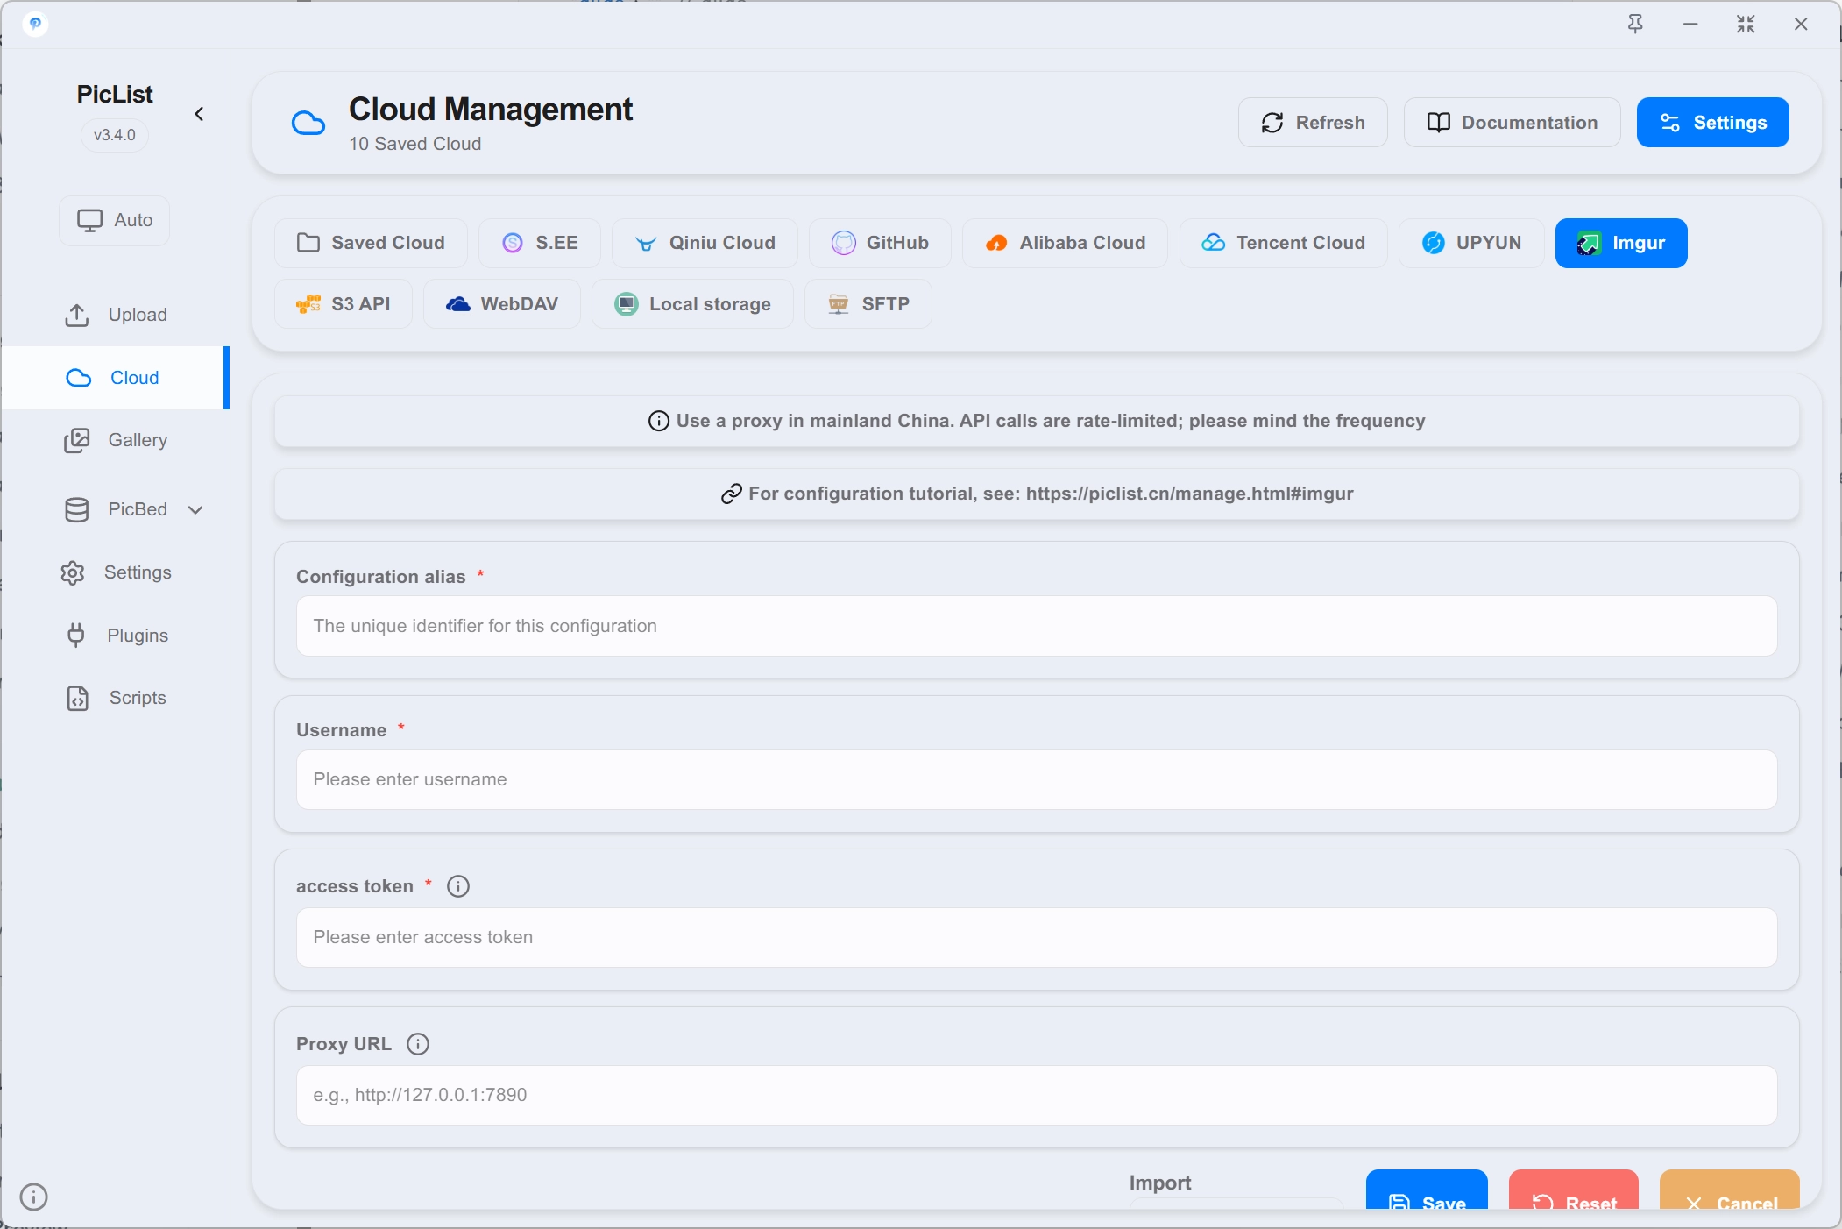Go to Gallery in sidebar
This screenshot has height=1229, width=1842.
[116, 440]
